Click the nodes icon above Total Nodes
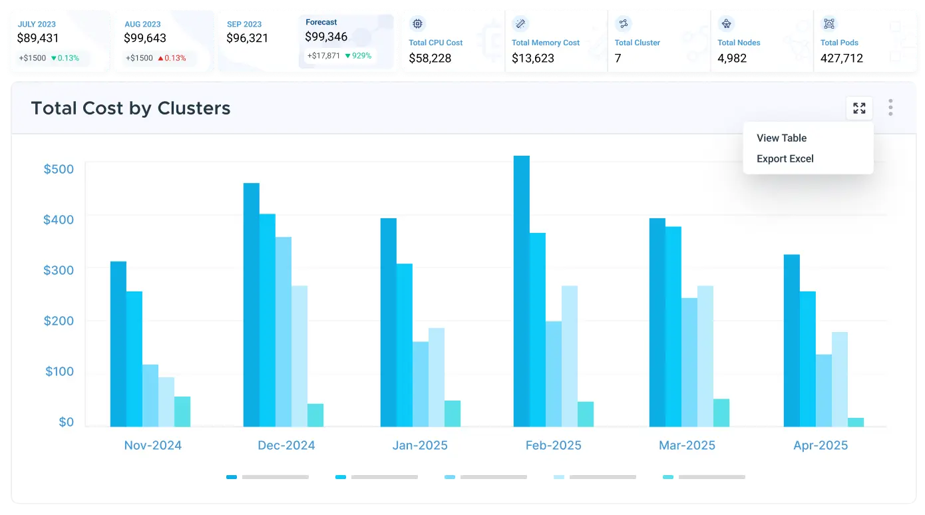The image size is (925, 515). pos(727,23)
